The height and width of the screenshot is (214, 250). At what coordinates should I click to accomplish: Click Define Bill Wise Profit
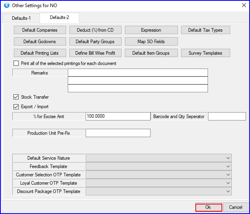click(x=95, y=53)
